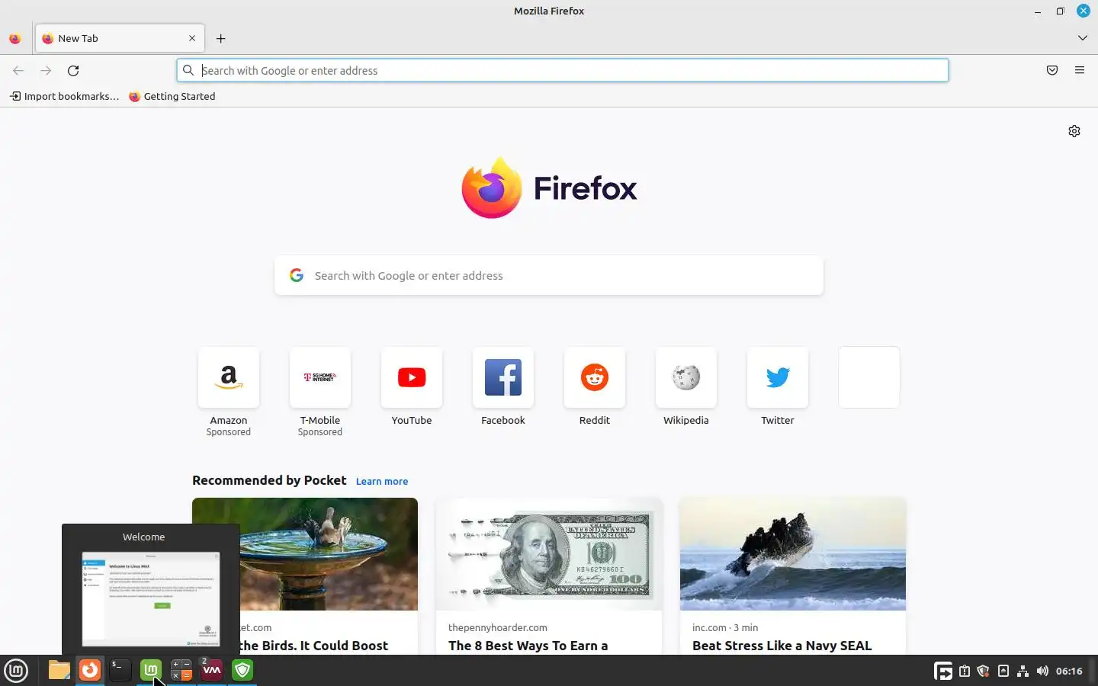Click the magnifier icon in the address bar

(x=188, y=71)
